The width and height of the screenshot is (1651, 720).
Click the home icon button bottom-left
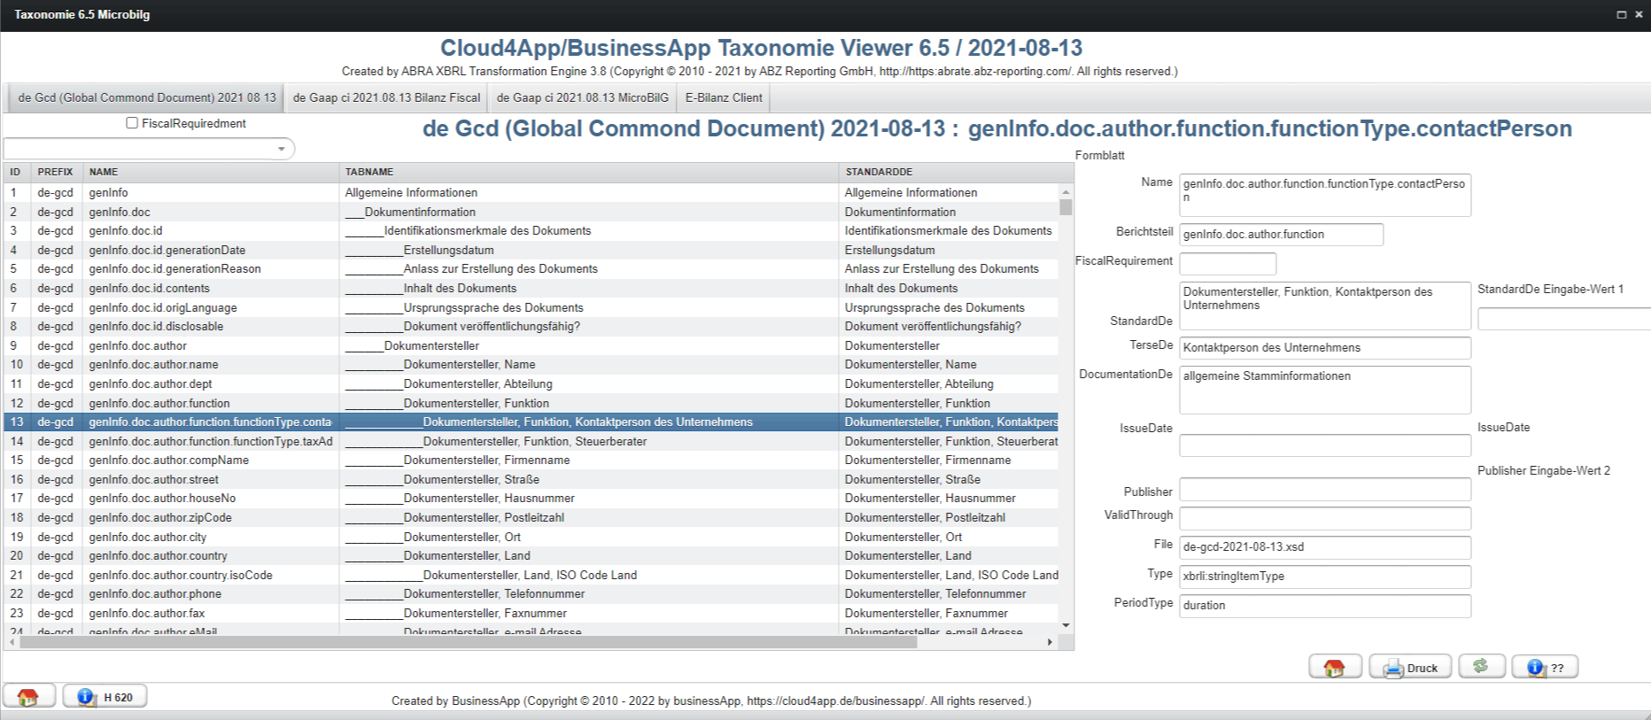point(28,697)
